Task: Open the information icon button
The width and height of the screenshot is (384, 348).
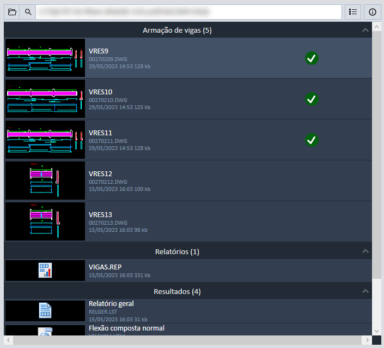Action: (x=373, y=11)
